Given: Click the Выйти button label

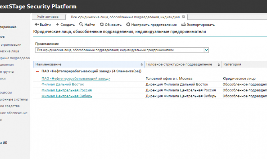Looking at the screenshot, I should [45, 25].
